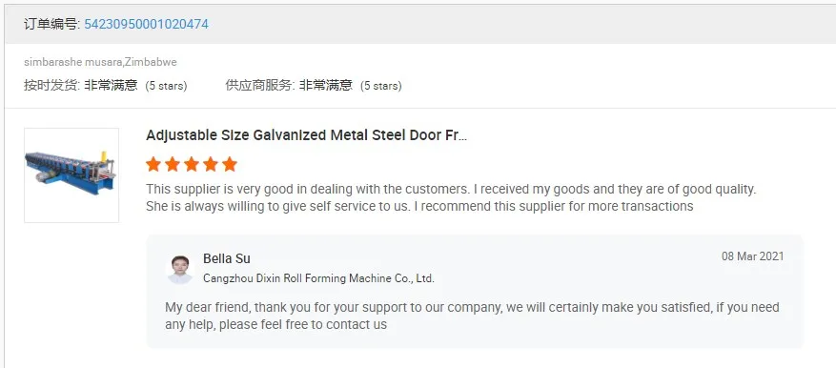Click the supplier reply message text
This screenshot has height=368, width=836.
coord(472,316)
